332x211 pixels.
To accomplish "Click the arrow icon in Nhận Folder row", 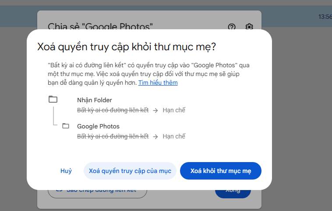I will [155, 111].
